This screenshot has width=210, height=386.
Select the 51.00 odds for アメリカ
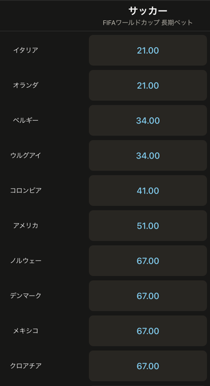pos(148,225)
